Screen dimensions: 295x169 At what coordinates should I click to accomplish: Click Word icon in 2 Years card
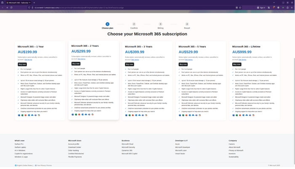72,115
